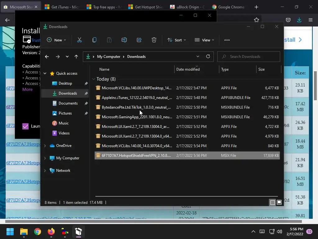This screenshot has width=318, height=239.
Task: Switch to Get Hotspot Shield browser tab
Action: pos(146,7)
